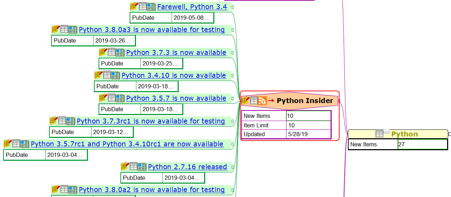Open Python 3.5.7 is now available link
The width and height of the screenshot is (451, 197).
point(176,98)
